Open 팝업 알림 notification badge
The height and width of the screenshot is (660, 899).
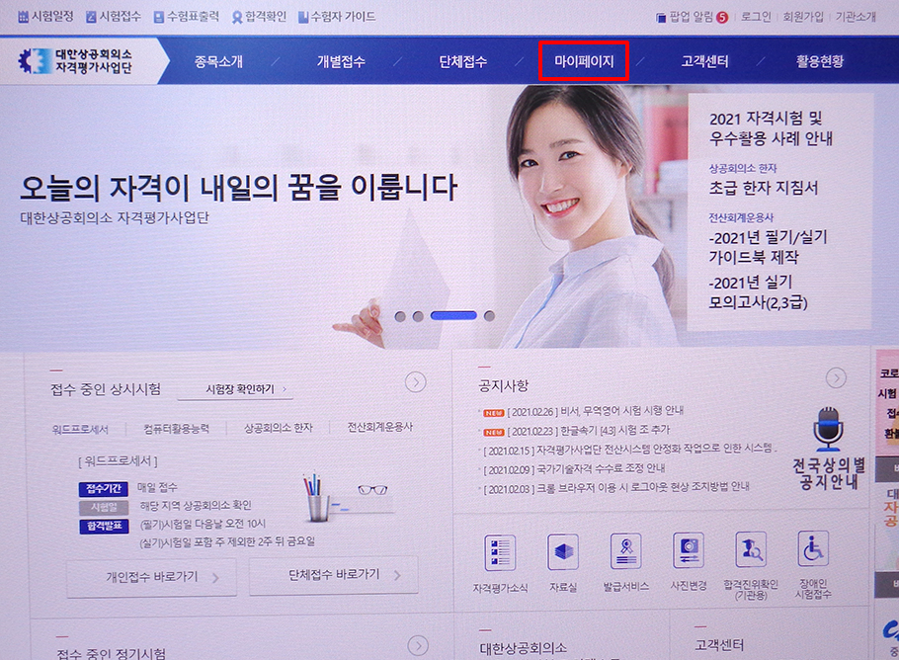(x=722, y=18)
